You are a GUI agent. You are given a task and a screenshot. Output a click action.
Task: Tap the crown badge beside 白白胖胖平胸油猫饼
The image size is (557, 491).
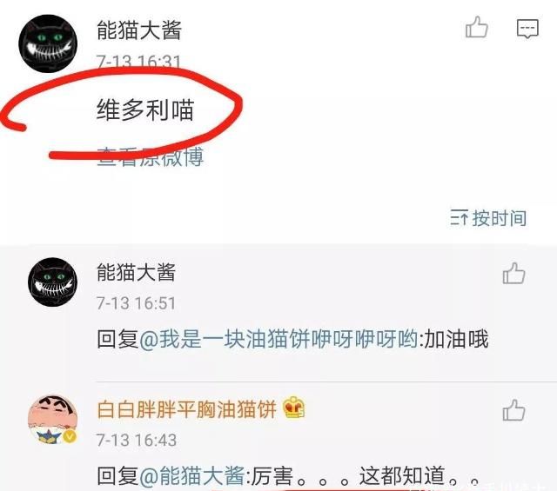[x=294, y=408]
